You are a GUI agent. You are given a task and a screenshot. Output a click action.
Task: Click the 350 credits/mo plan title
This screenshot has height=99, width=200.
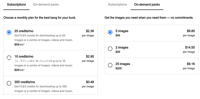coord(25,82)
